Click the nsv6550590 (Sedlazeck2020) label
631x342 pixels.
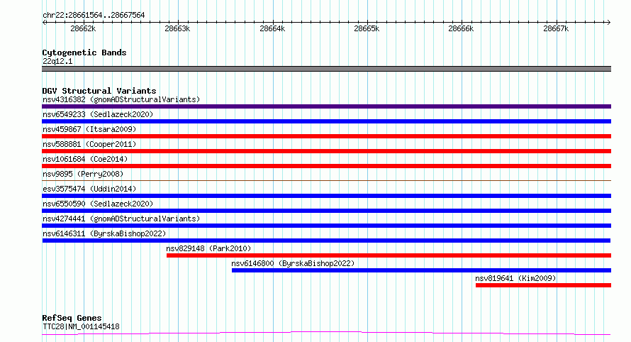98,204
